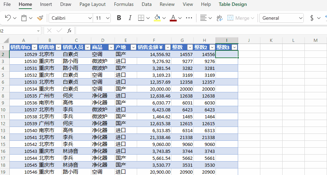The width and height of the screenshot is (327, 175).
Task: Open the File menu
Action: click(7, 4)
